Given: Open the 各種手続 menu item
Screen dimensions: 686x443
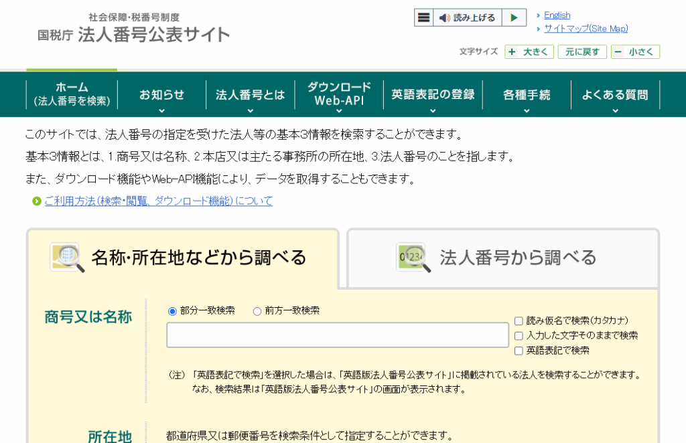Looking at the screenshot, I should [526, 94].
